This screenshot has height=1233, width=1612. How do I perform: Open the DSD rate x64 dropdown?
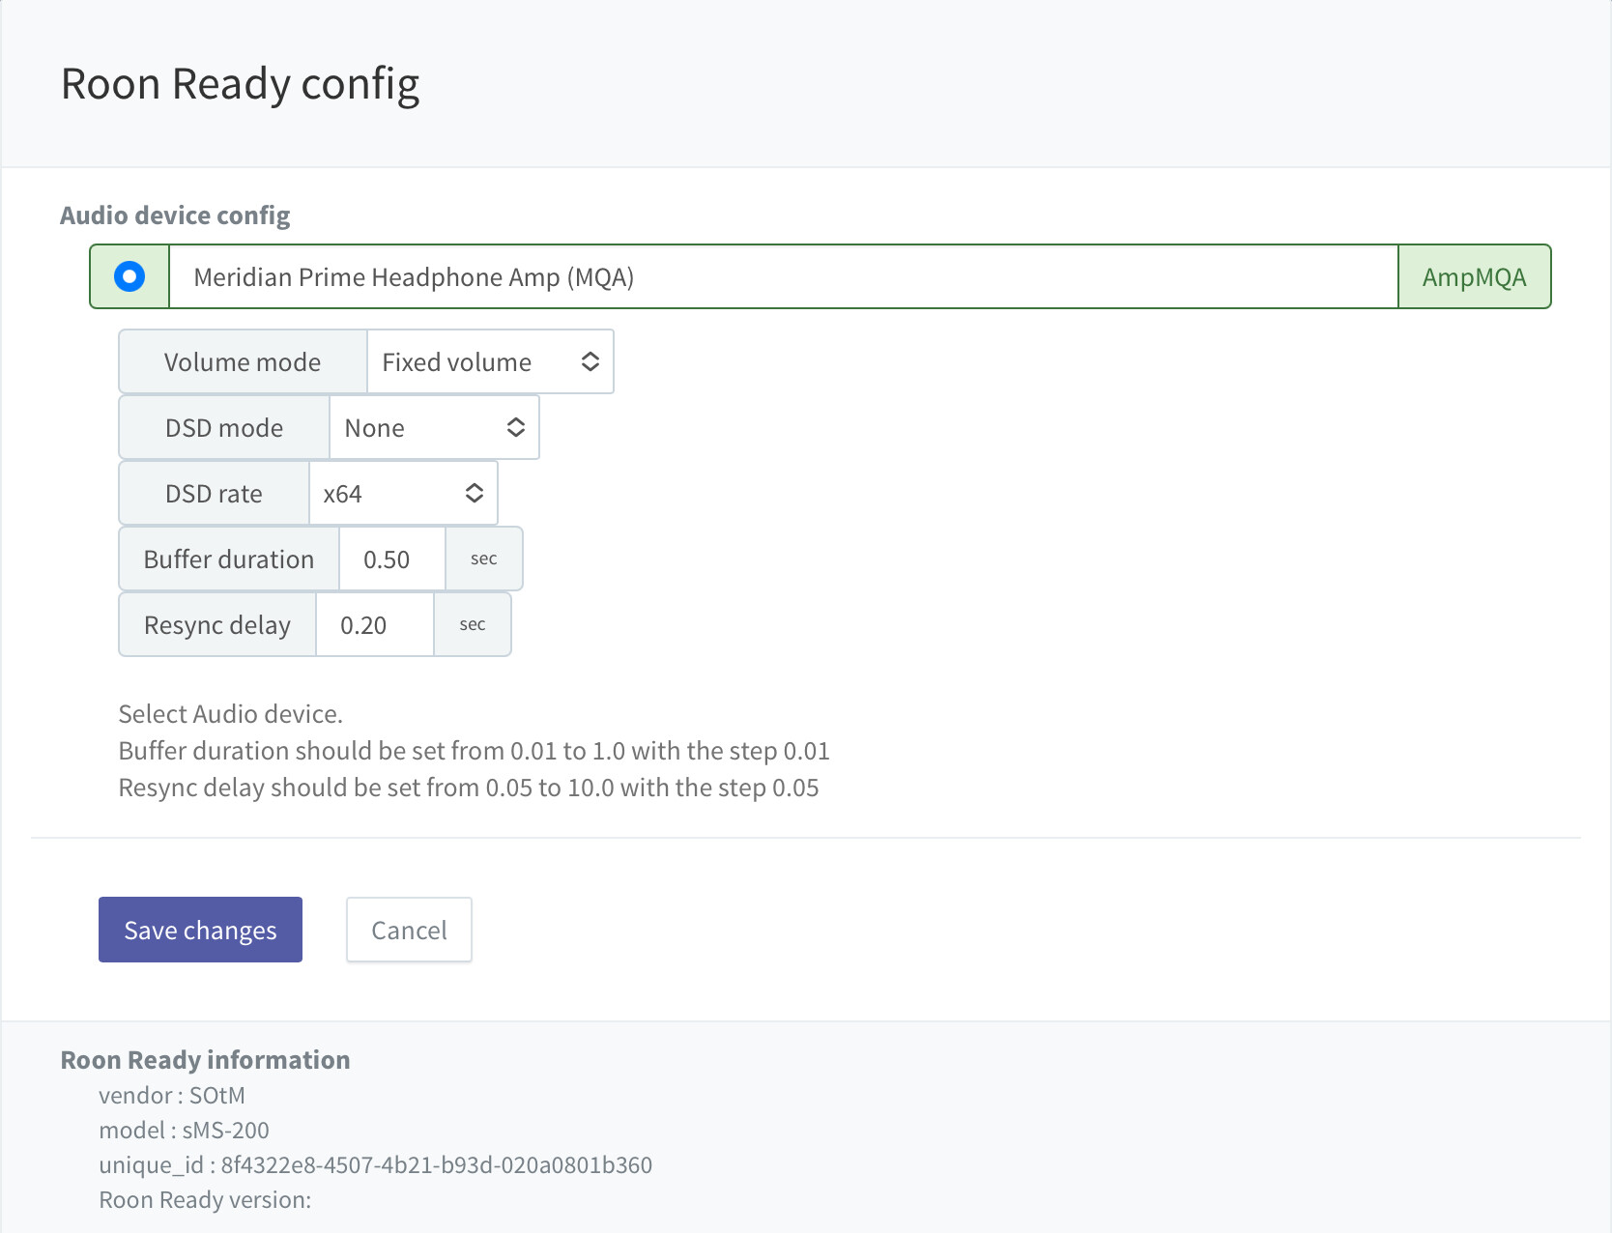(x=403, y=493)
